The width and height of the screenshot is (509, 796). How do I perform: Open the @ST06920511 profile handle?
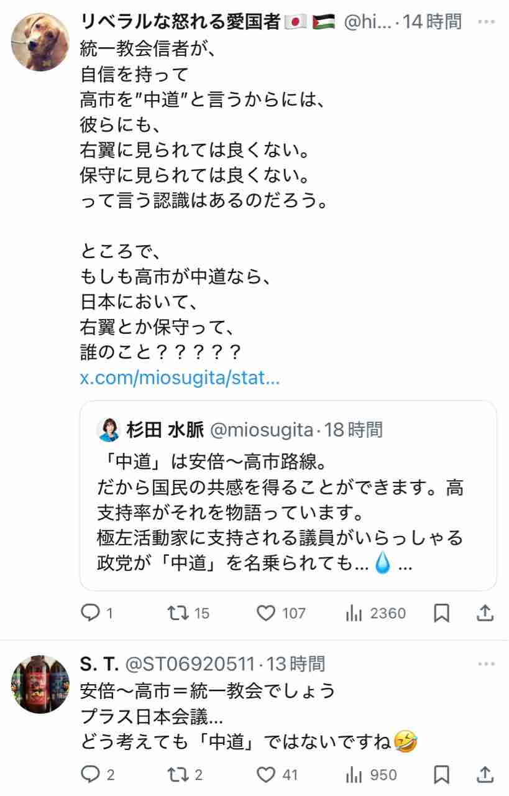[190, 665]
